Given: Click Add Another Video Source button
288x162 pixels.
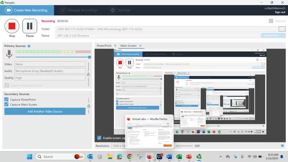Looking at the screenshot, I should coord(45,111).
